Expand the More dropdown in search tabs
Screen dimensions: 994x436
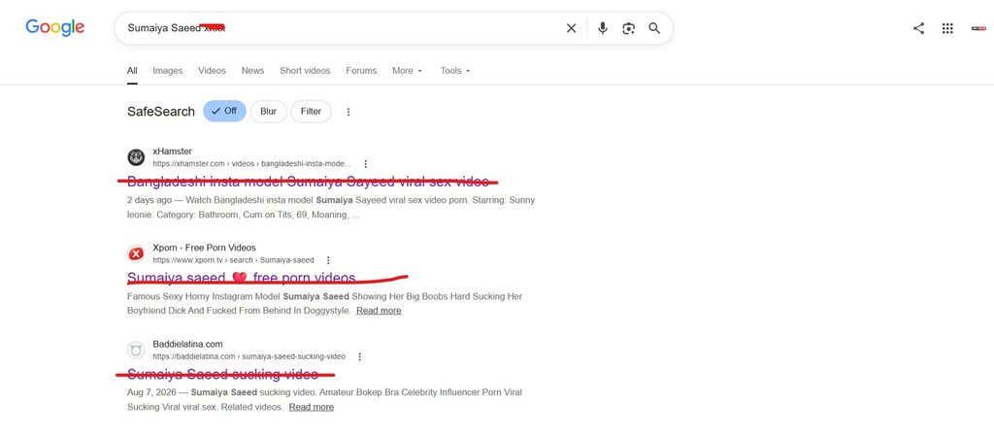coord(407,70)
